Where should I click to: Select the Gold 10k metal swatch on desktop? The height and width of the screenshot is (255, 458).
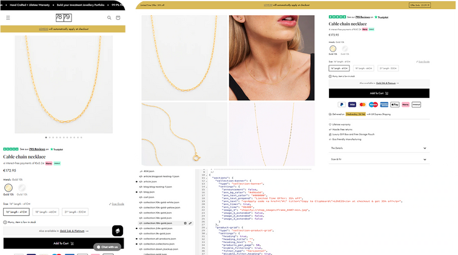(x=333, y=48)
